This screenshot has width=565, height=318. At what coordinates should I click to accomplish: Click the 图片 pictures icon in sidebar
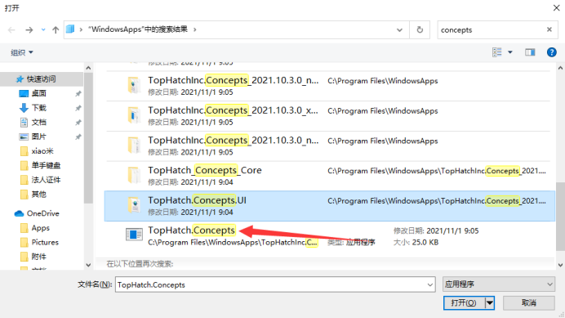click(x=24, y=137)
